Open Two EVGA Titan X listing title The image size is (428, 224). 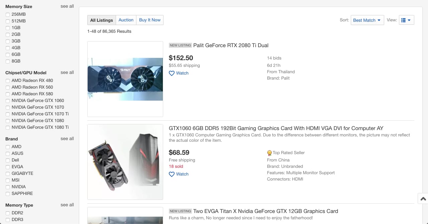click(x=265, y=211)
